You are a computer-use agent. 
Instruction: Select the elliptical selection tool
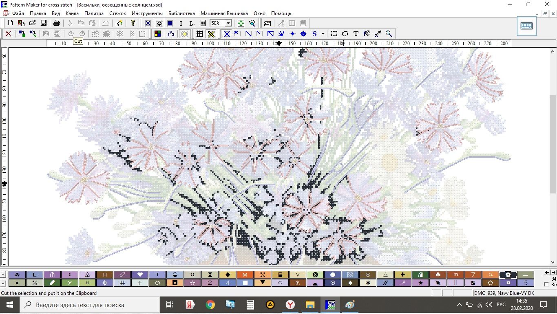(345, 34)
